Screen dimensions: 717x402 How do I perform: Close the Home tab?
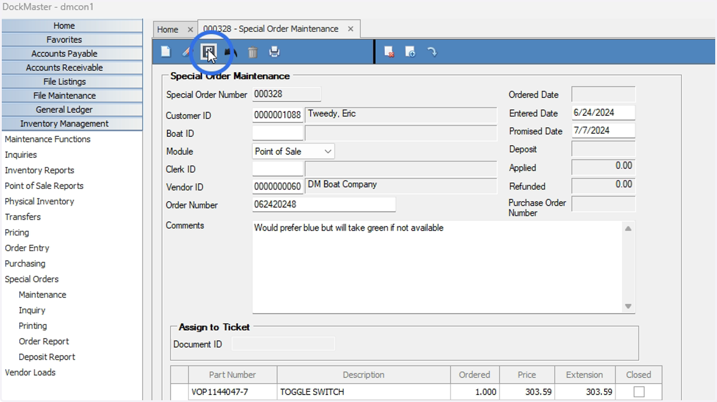coord(190,29)
